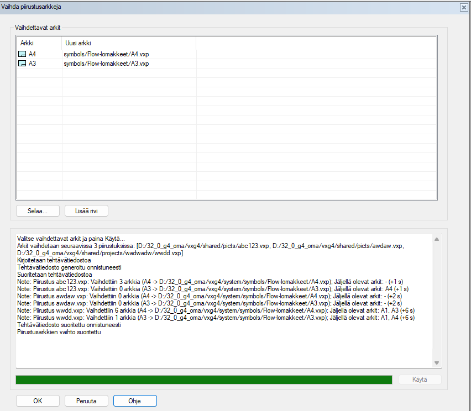
Task: Click log line 'Kirjoitetaan tehtävätiedostoa'
Action: tap(54, 260)
